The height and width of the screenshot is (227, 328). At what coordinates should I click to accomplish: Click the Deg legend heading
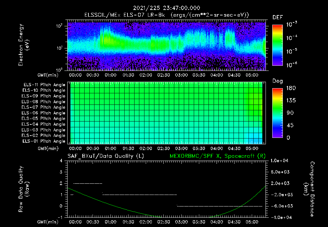pyautogui.click(x=278, y=81)
